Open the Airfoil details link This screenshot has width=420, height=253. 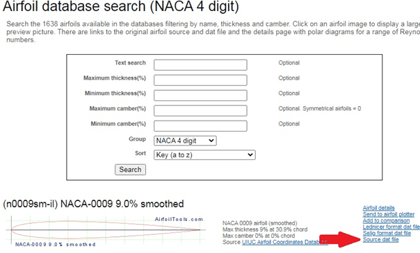point(378,208)
